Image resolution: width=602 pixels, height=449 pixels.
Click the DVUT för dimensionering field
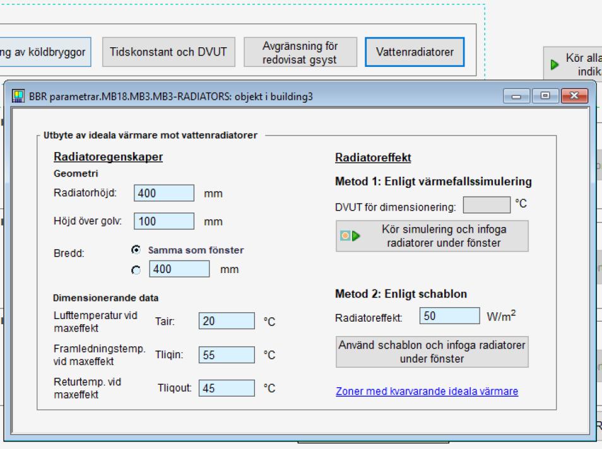pyautogui.click(x=487, y=205)
